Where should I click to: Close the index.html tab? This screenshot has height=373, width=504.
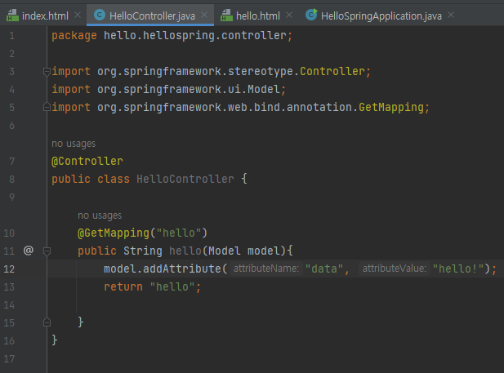point(78,15)
